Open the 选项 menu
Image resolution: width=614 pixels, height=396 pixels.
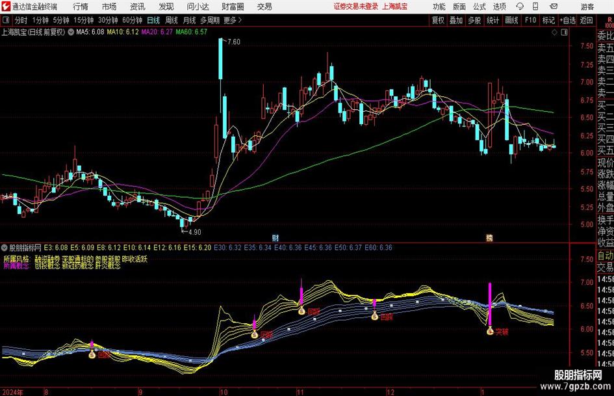[x=499, y=7]
